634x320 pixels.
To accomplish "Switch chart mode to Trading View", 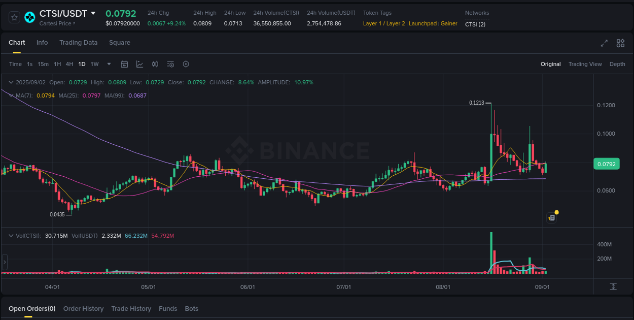I will click(x=585, y=64).
